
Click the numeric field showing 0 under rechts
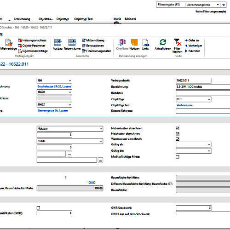click(54, 148)
